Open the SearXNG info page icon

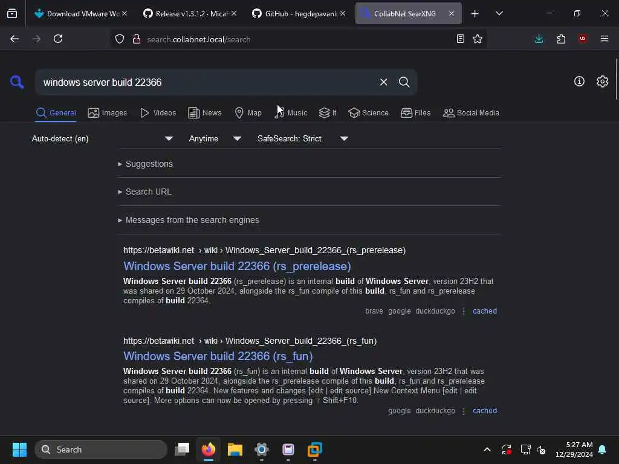(579, 82)
